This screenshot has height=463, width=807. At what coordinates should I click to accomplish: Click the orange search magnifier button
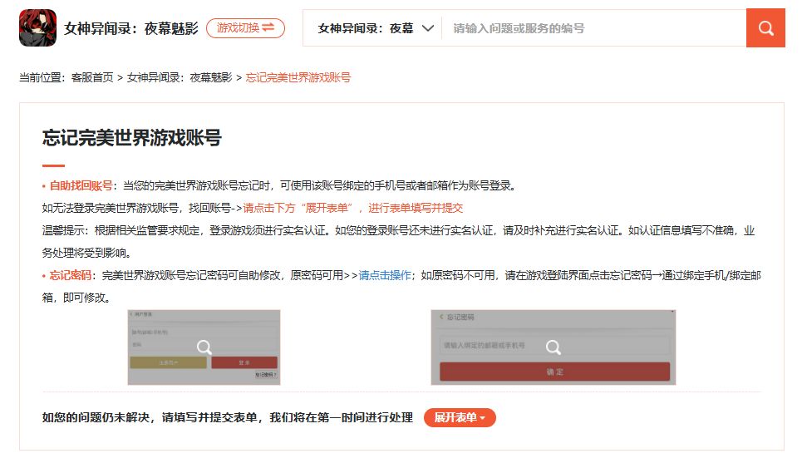pos(765,27)
